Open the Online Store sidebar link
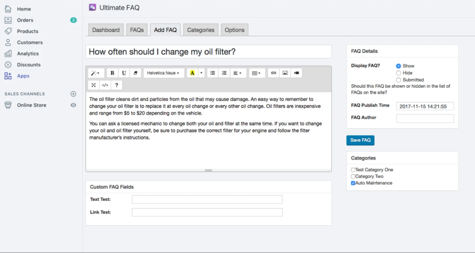This screenshot has width=475, height=253. click(x=32, y=105)
